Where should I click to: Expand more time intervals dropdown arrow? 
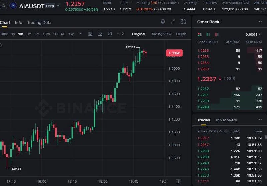pos(80,34)
